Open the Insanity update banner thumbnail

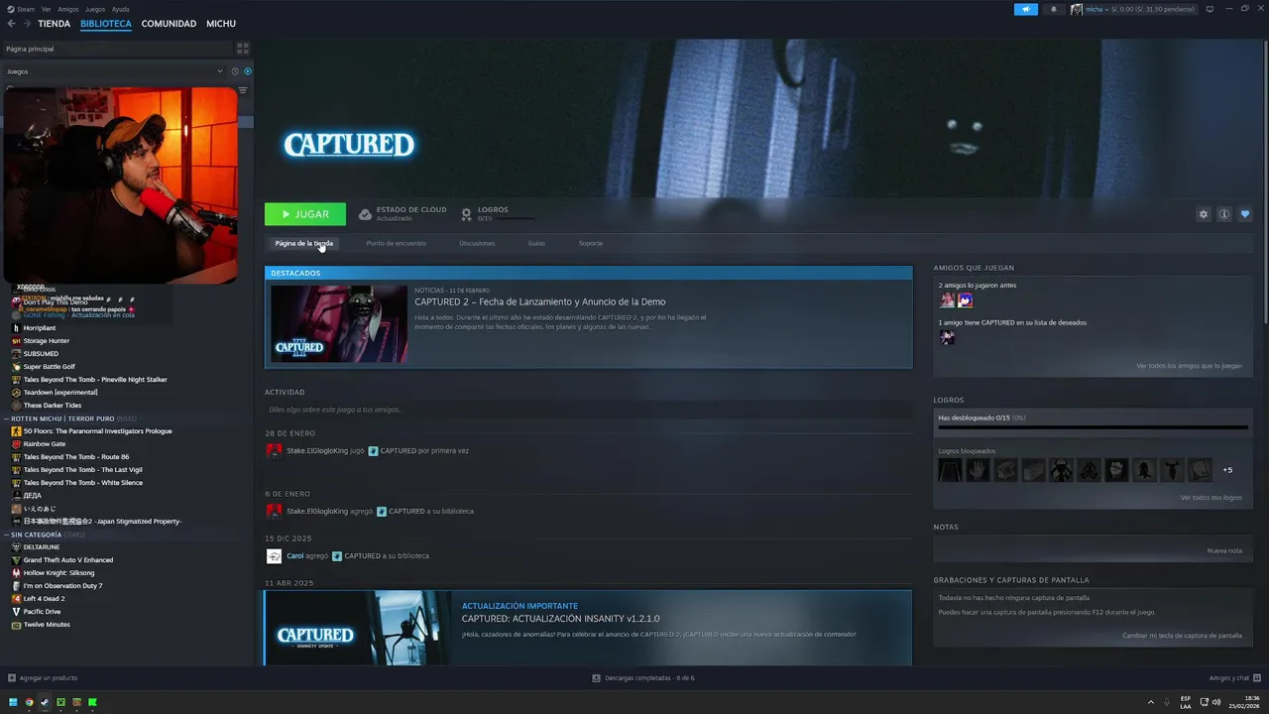click(x=359, y=629)
